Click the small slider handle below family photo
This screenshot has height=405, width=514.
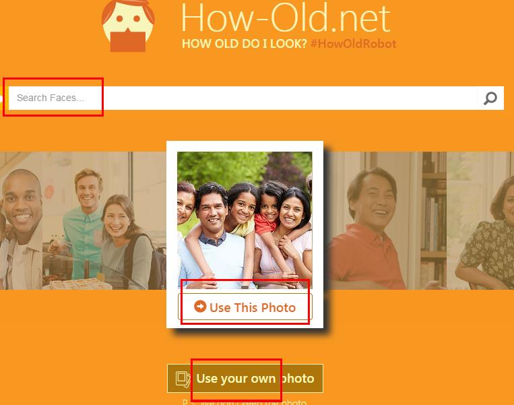[245, 287]
